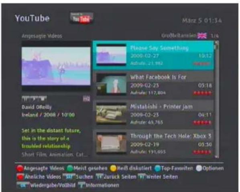Select the title Mistabishi - Printer Jam

click(x=161, y=107)
